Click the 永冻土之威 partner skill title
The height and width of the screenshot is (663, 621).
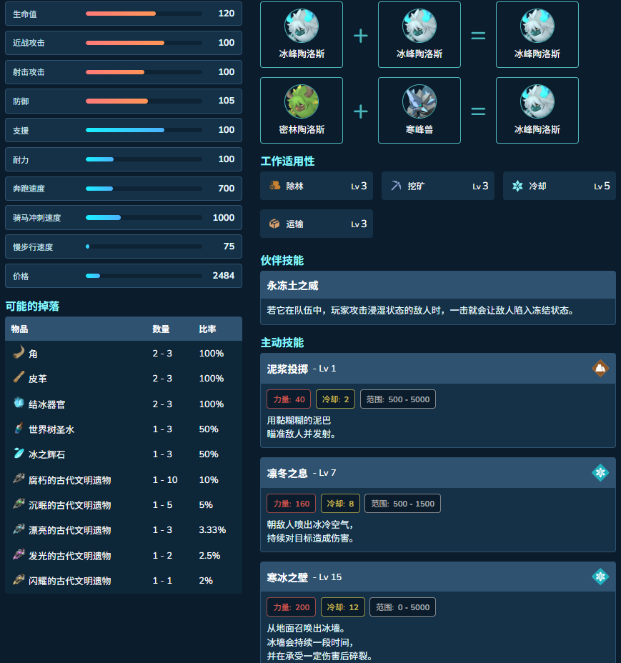pos(292,286)
